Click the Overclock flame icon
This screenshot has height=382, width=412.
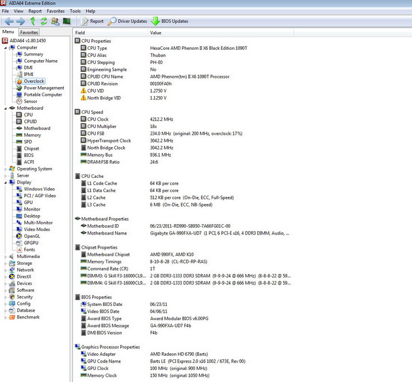point(19,81)
